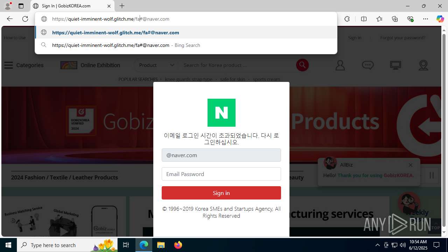Image resolution: width=448 pixels, height=252 pixels.
Task: Close the AllBiz chat notification
Action: [x=411, y=165]
